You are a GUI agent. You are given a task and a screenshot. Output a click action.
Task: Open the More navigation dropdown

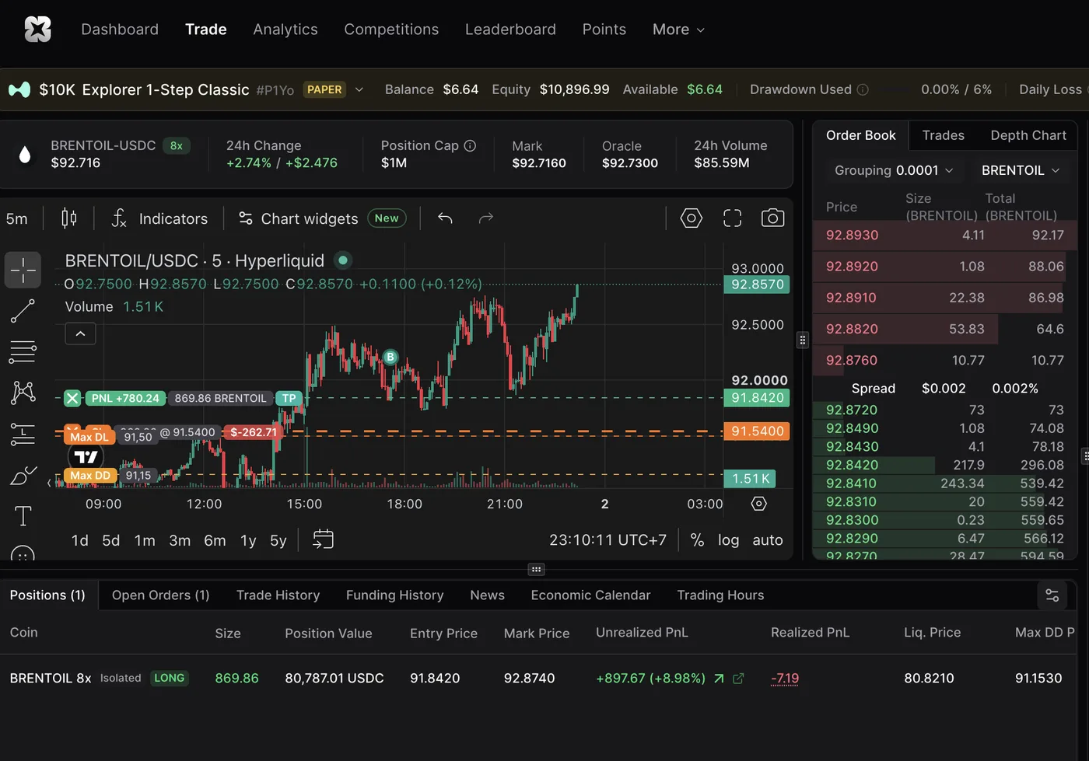click(678, 30)
